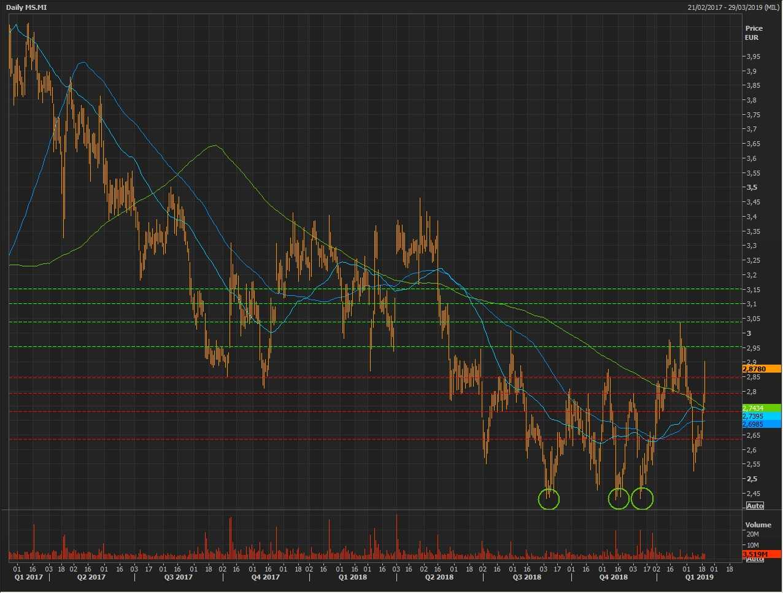Click the red 3,519M volume tag
Viewport: 783px width, 593px height.
761,554
